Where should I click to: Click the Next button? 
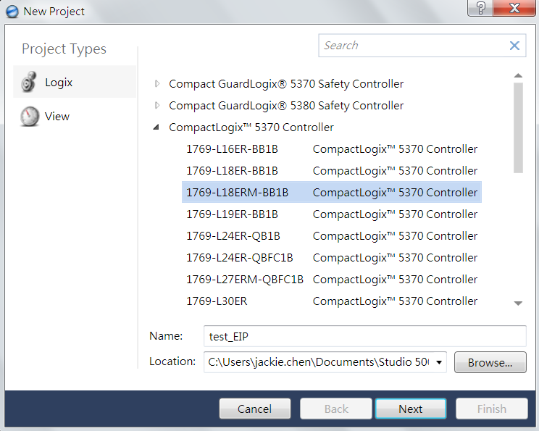pos(411,409)
